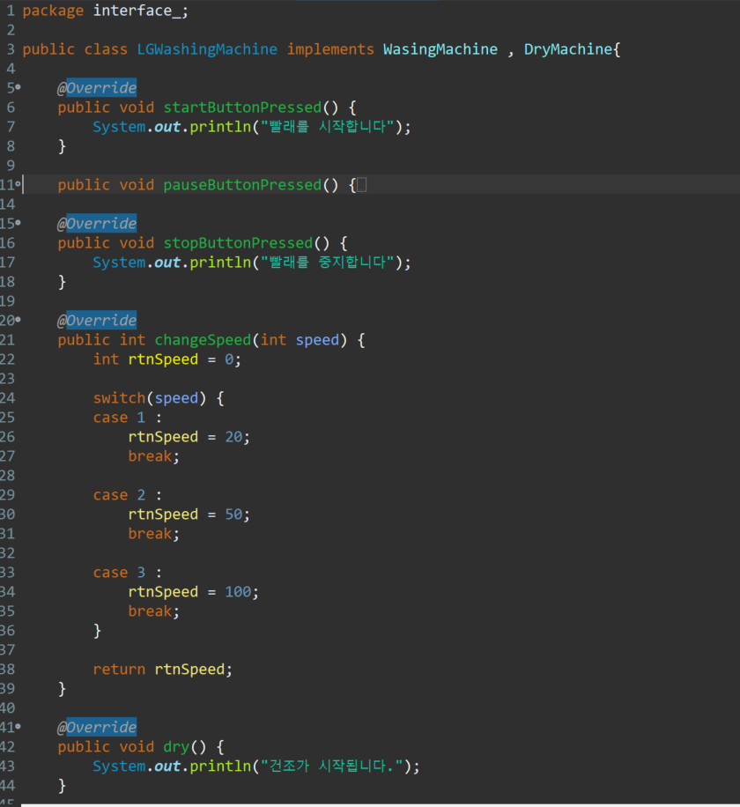The height and width of the screenshot is (807, 740).
Task: Click the @Override annotation on line 5
Action: point(97,88)
